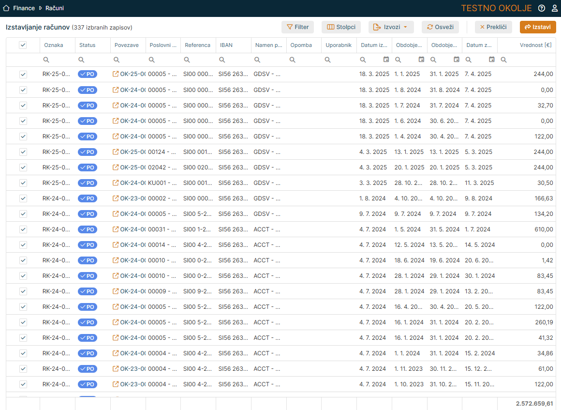Image resolution: width=561 pixels, height=410 pixels.
Task: Uncheck the row with value 32,70
Action: [23, 106]
